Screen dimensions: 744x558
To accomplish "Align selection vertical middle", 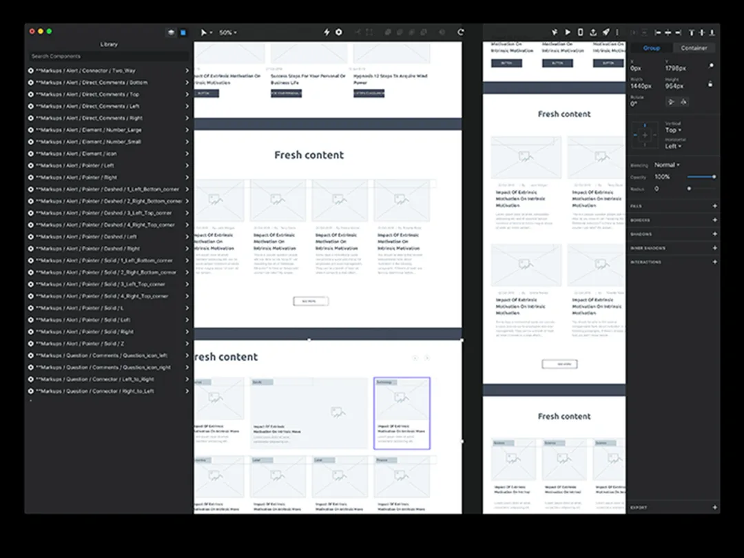I will pos(702,32).
